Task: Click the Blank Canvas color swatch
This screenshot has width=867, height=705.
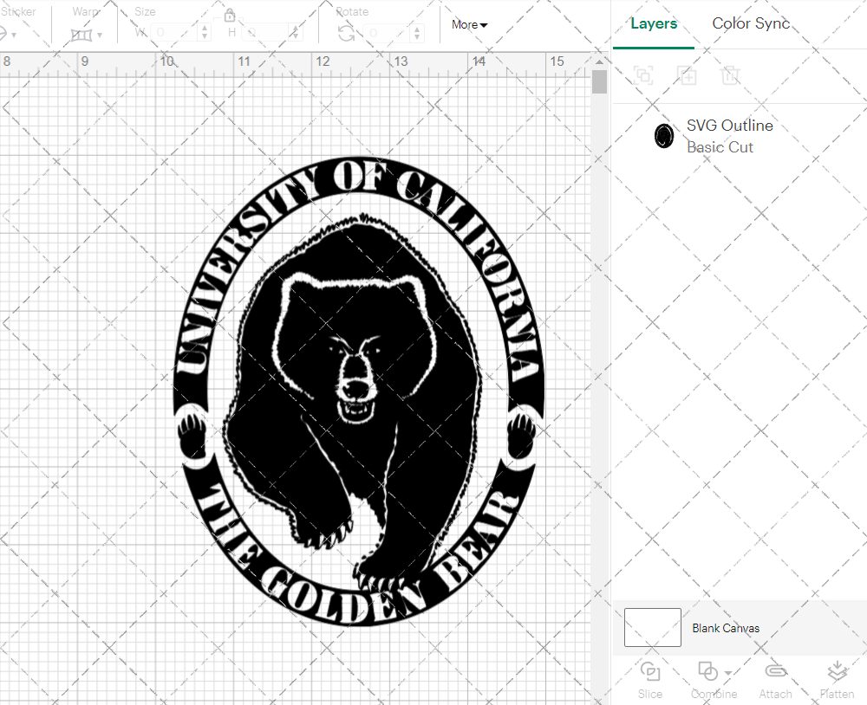Action: pyautogui.click(x=652, y=627)
